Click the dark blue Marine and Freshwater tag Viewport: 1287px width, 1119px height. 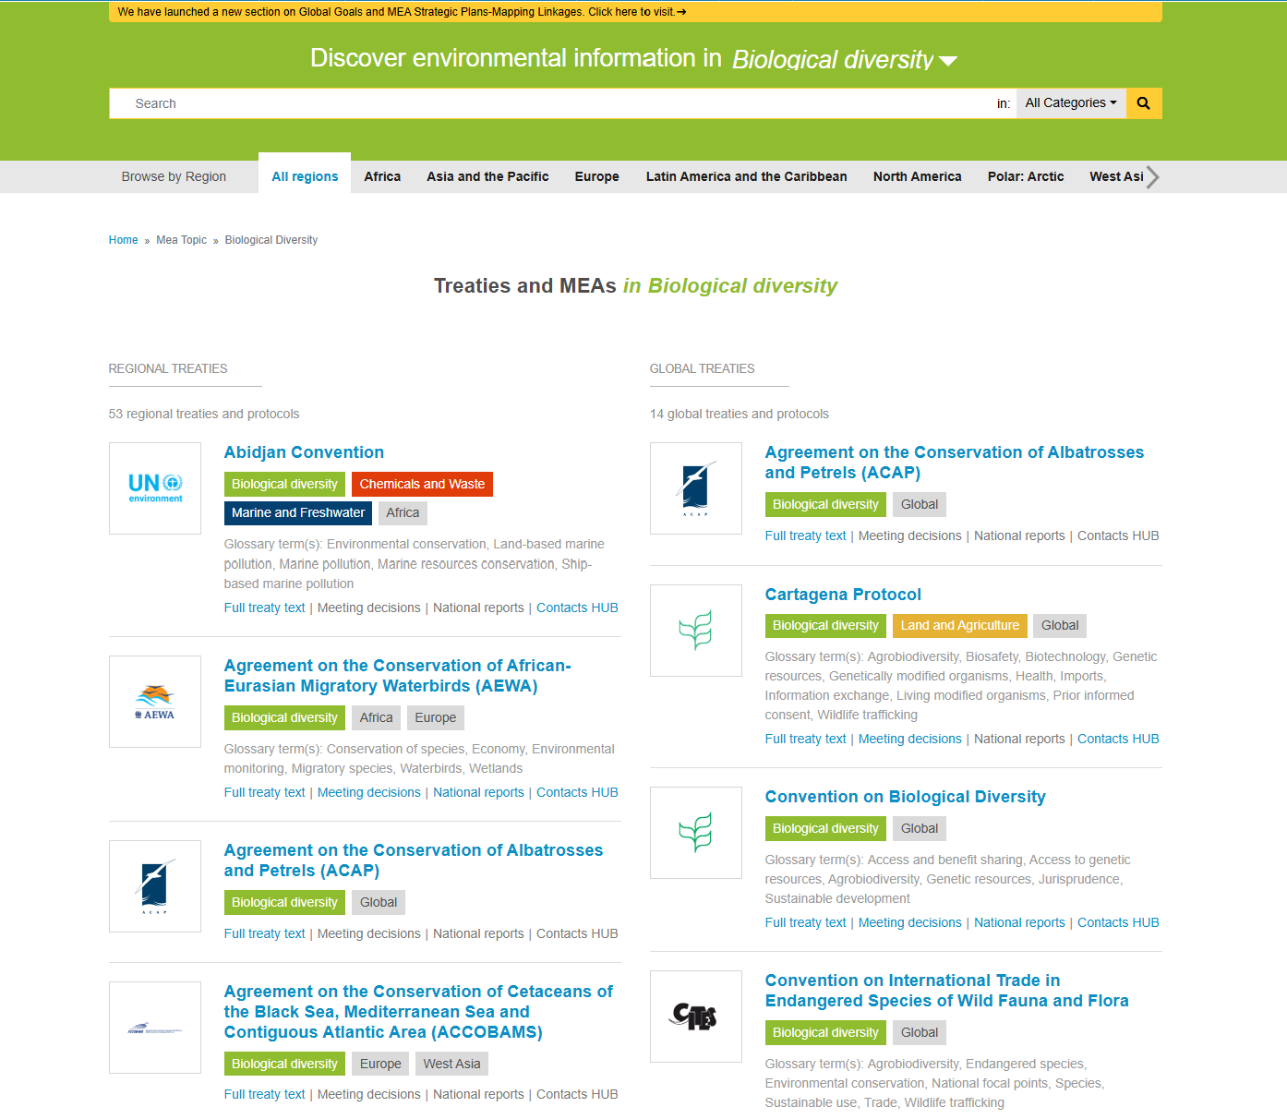click(x=298, y=513)
